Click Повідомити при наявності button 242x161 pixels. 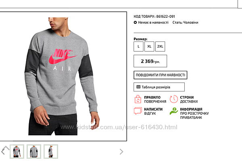(x=161, y=75)
